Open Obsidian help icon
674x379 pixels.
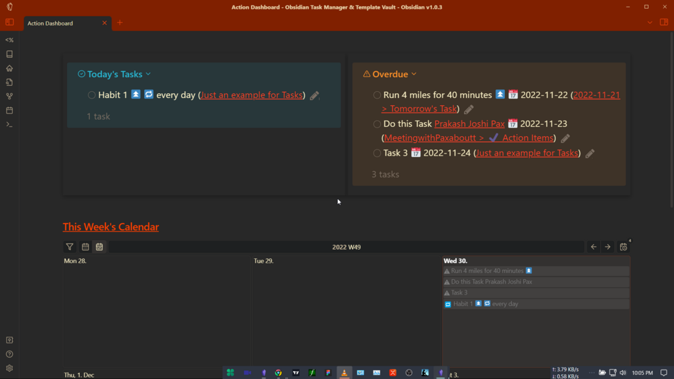(x=9, y=354)
